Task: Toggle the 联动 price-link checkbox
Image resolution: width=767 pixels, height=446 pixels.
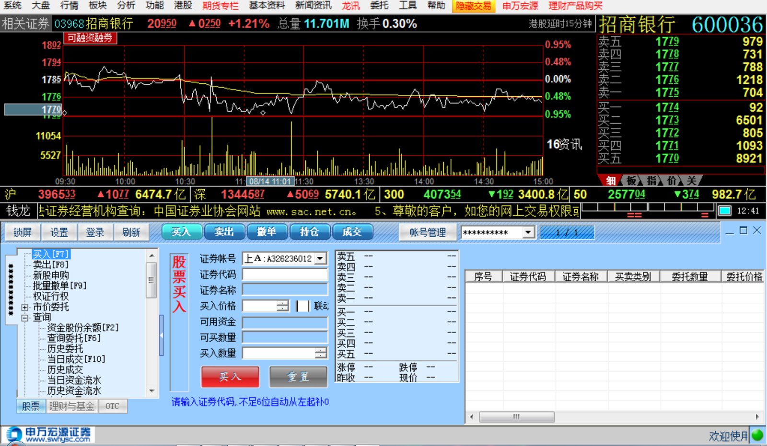Action: (x=303, y=306)
